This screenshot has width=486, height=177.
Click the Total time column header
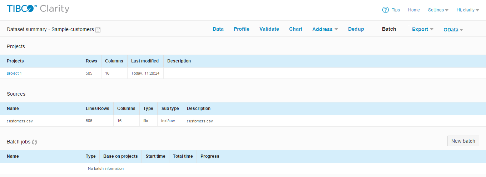tap(183, 156)
